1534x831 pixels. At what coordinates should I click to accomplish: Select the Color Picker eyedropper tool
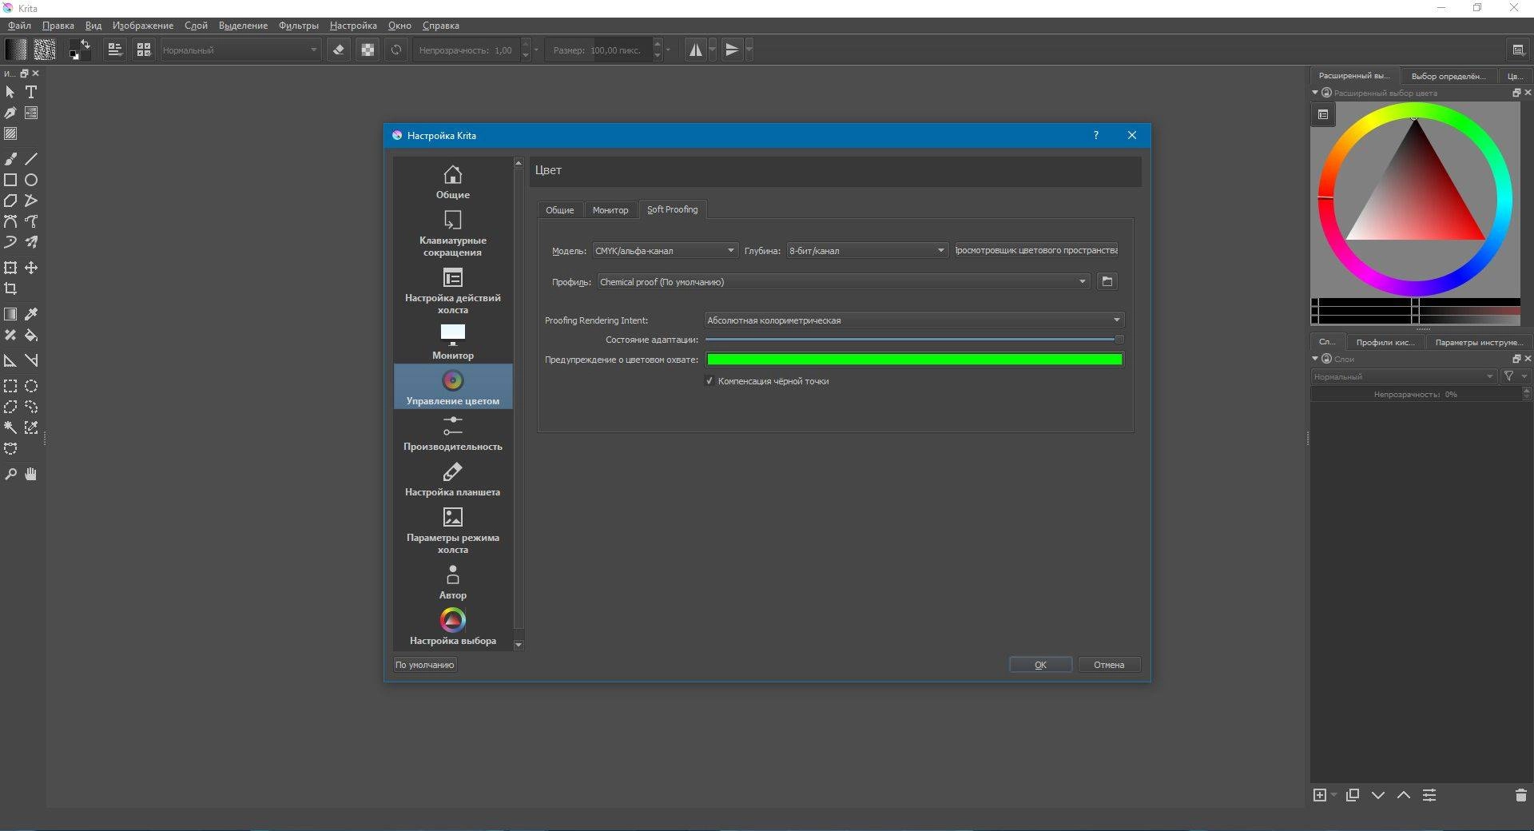click(x=31, y=314)
